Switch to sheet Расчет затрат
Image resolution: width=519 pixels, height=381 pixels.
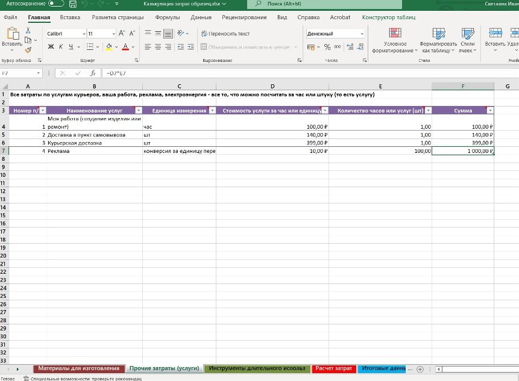coord(334,368)
